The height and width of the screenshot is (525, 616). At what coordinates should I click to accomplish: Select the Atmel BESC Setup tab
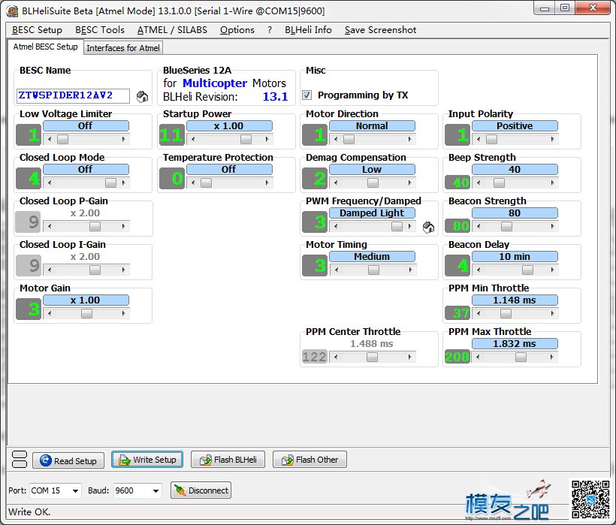point(45,47)
